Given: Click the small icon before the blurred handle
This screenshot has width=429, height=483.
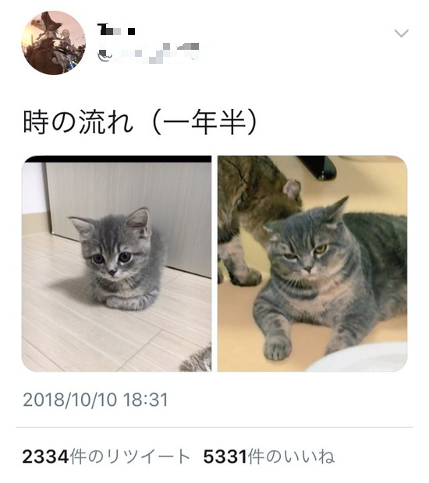Looking at the screenshot, I should click(x=105, y=56).
